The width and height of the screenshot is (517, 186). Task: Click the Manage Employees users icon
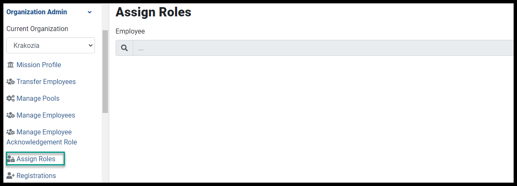tap(11, 115)
